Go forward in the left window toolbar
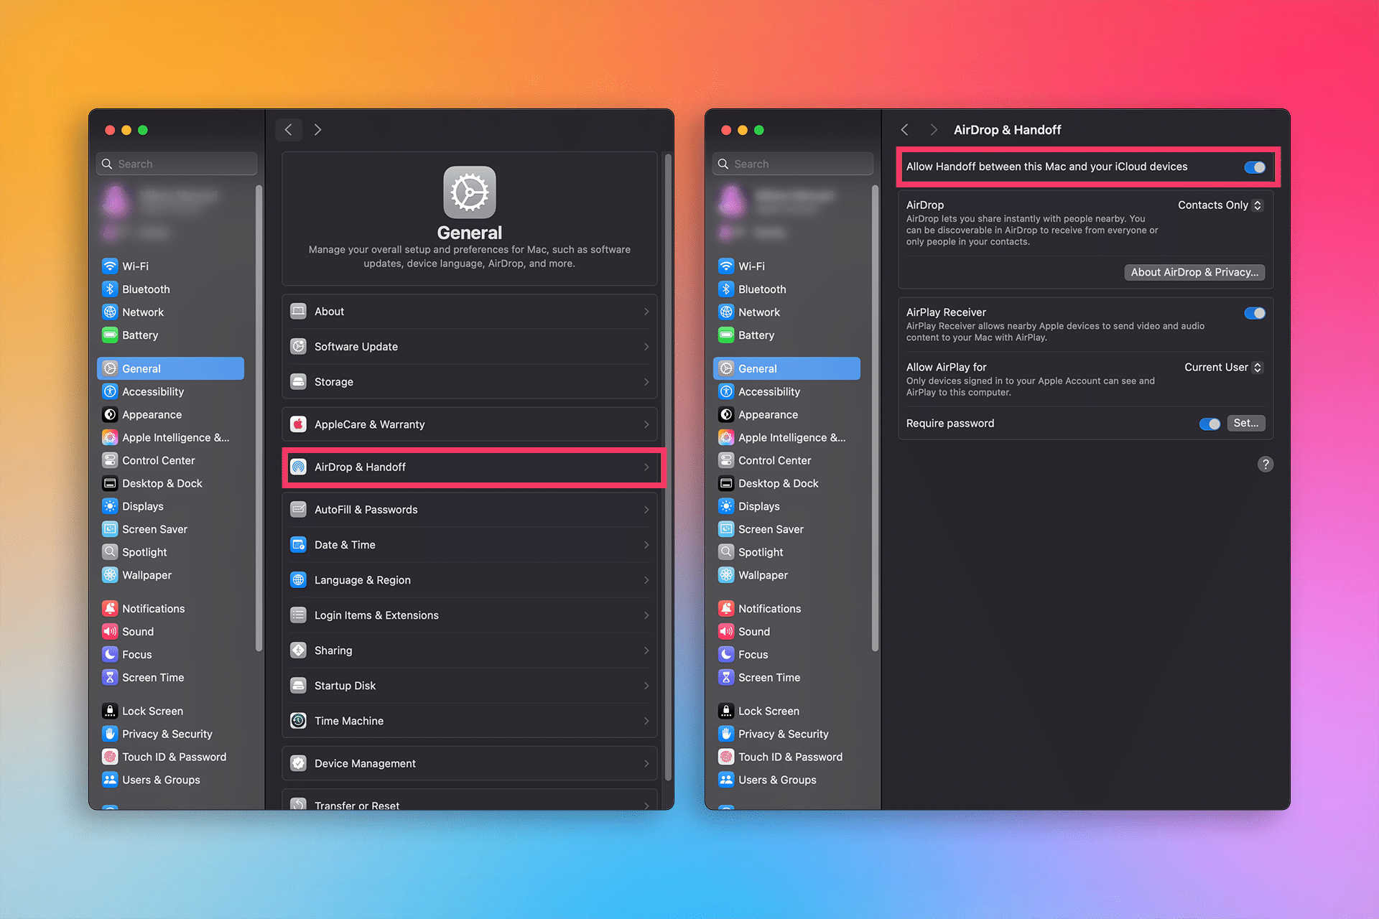 (317, 130)
